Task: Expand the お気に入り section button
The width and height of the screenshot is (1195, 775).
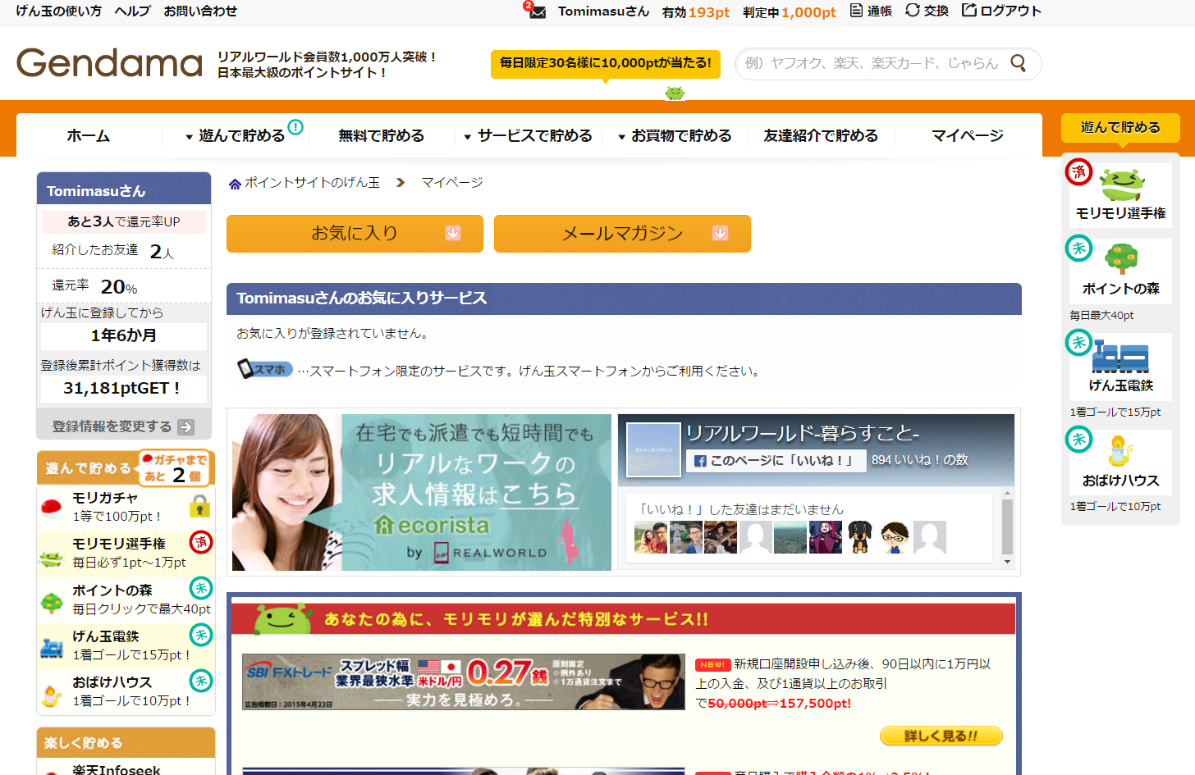Action: [x=355, y=234]
